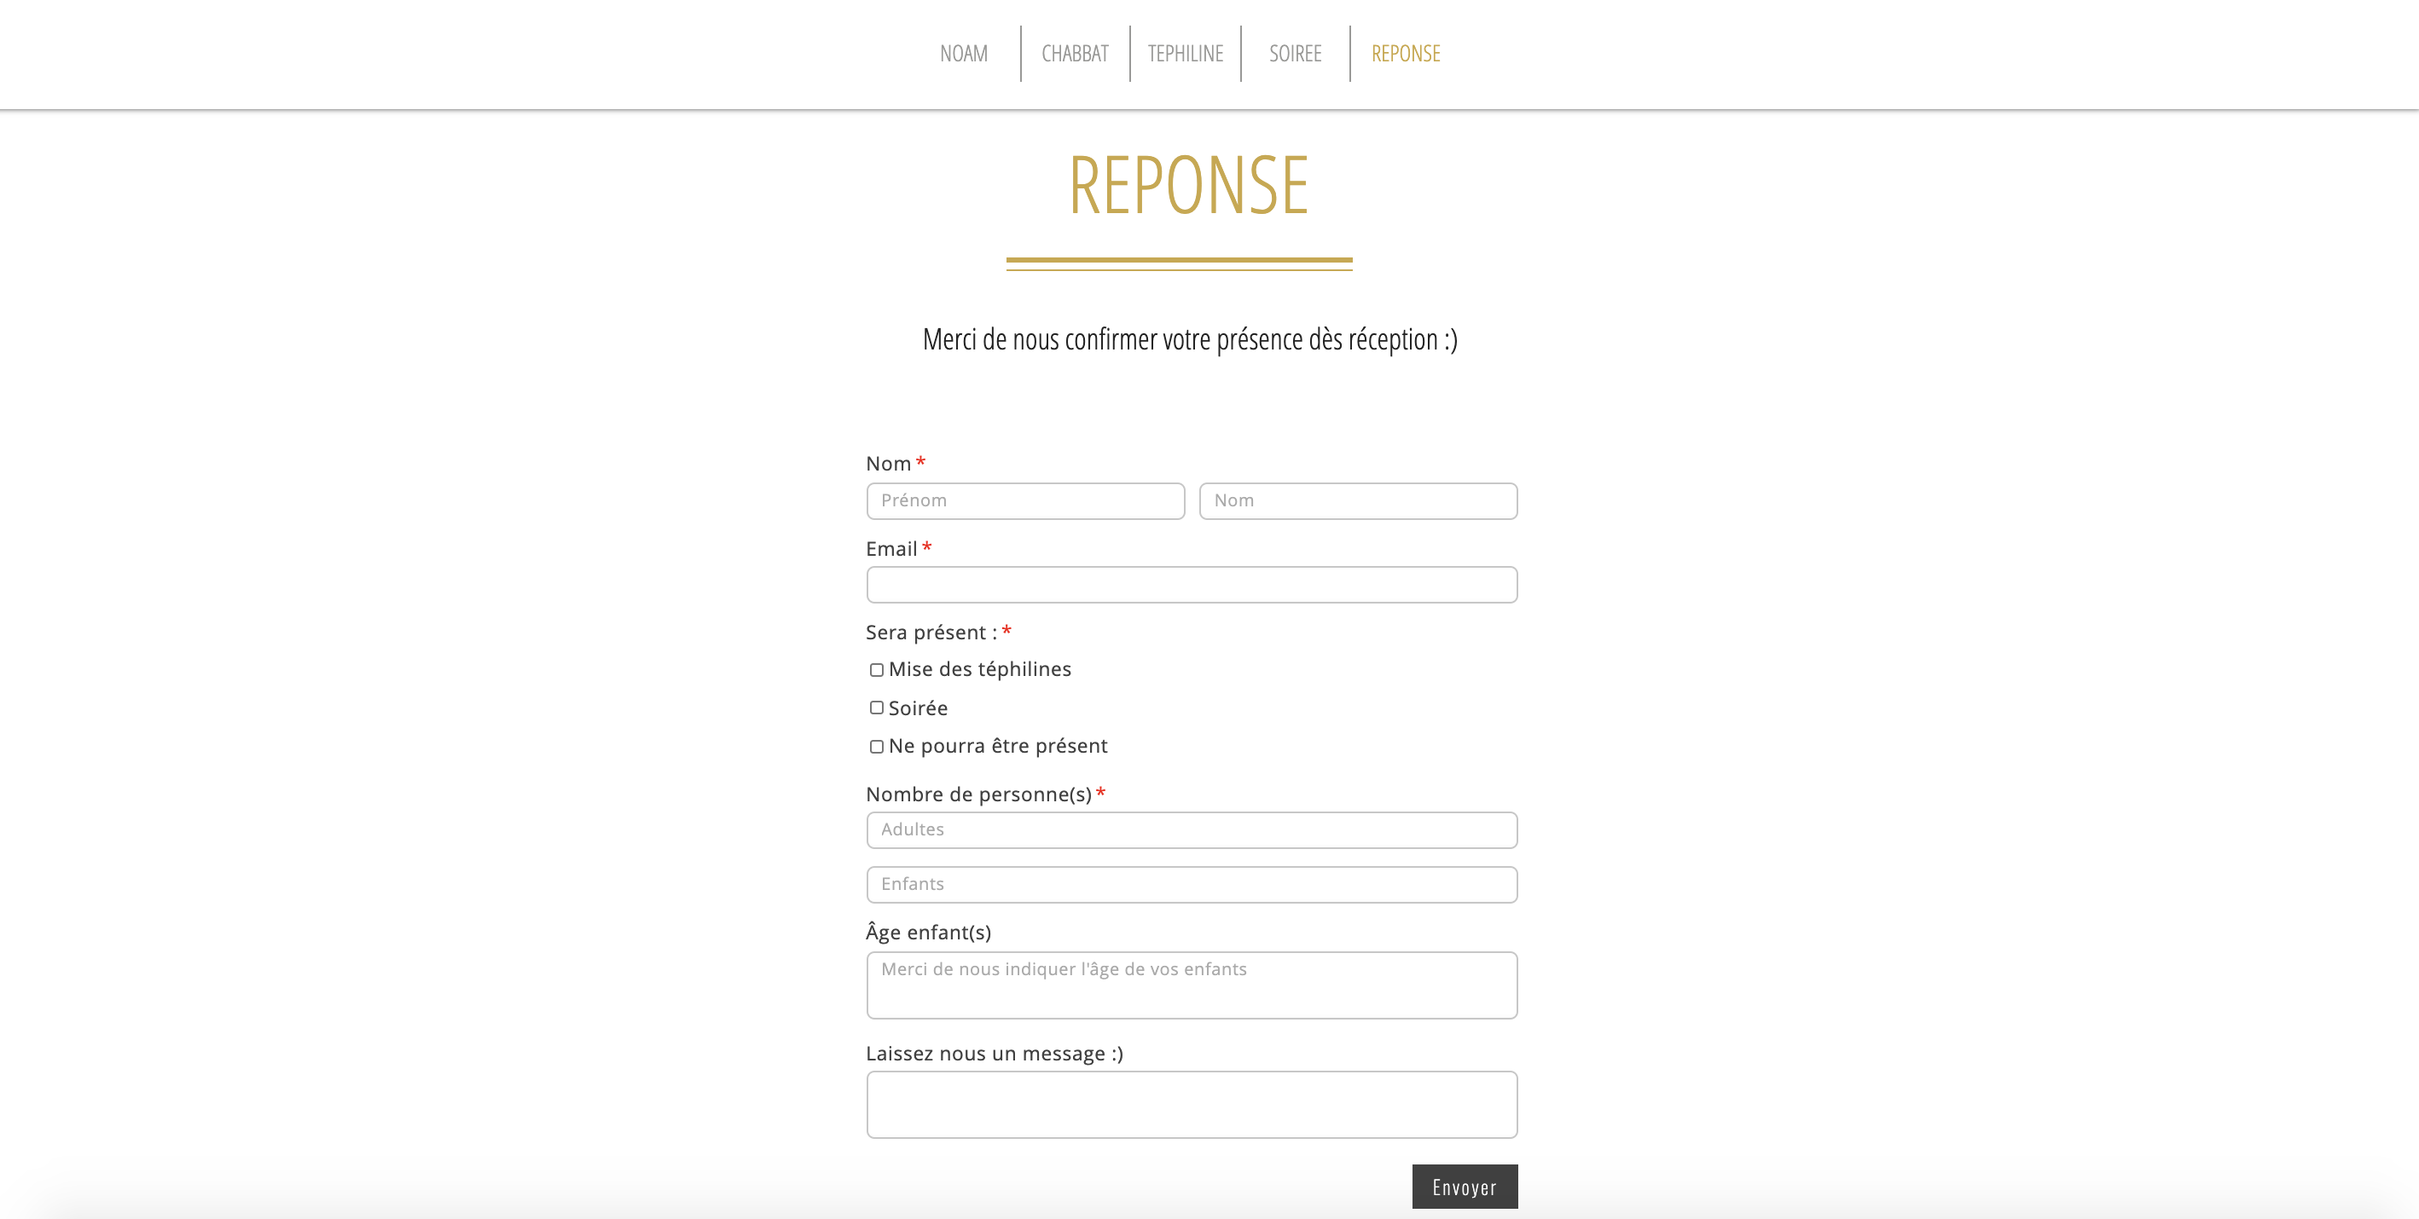Tick the Soirée checkbox
The height and width of the screenshot is (1219, 2419).
pyautogui.click(x=876, y=708)
